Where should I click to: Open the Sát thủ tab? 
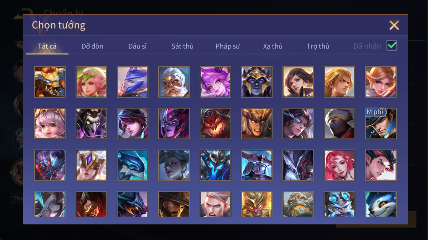(182, 46)
